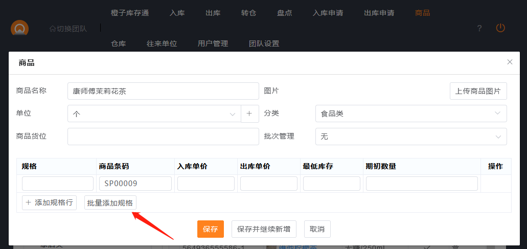Open the 分类 category dropdown
The image size is (527, 249).
pyautogui.click(x=410, y=114)
